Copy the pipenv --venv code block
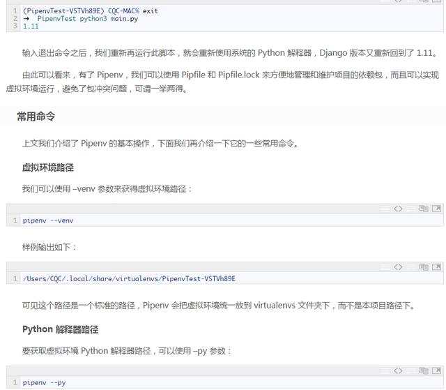The height and width of the screenshot is (390, 446). click(424, 209)
